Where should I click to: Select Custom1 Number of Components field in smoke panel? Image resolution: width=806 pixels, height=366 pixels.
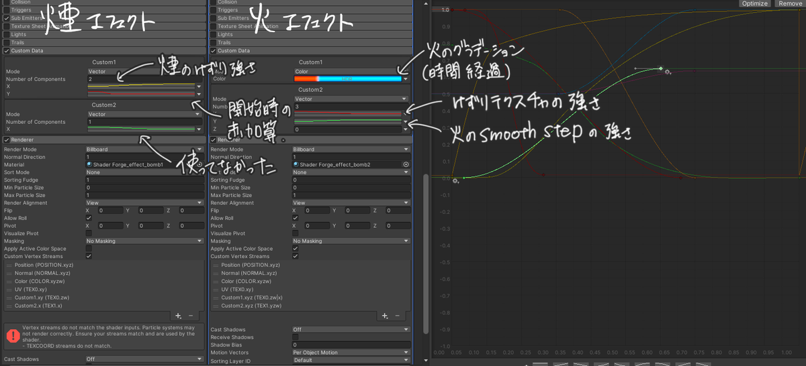click(144, 79)
